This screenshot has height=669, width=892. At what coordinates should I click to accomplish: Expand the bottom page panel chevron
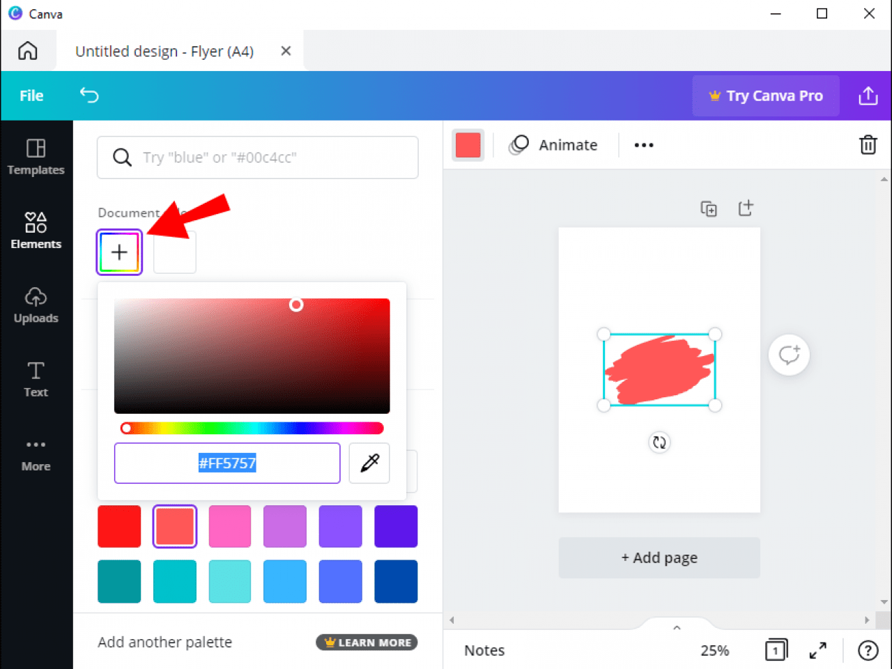(x=677, y=628)
